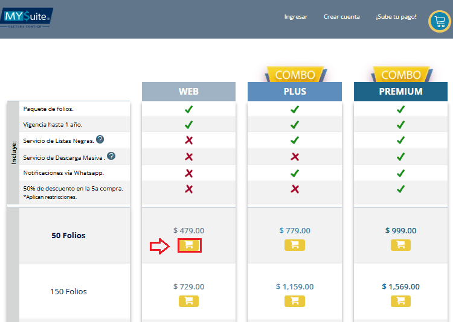This screenshot has width=453, height=322.
Task: Add PLUS 150 Folios package to cart
Action: tap(295, 301)
